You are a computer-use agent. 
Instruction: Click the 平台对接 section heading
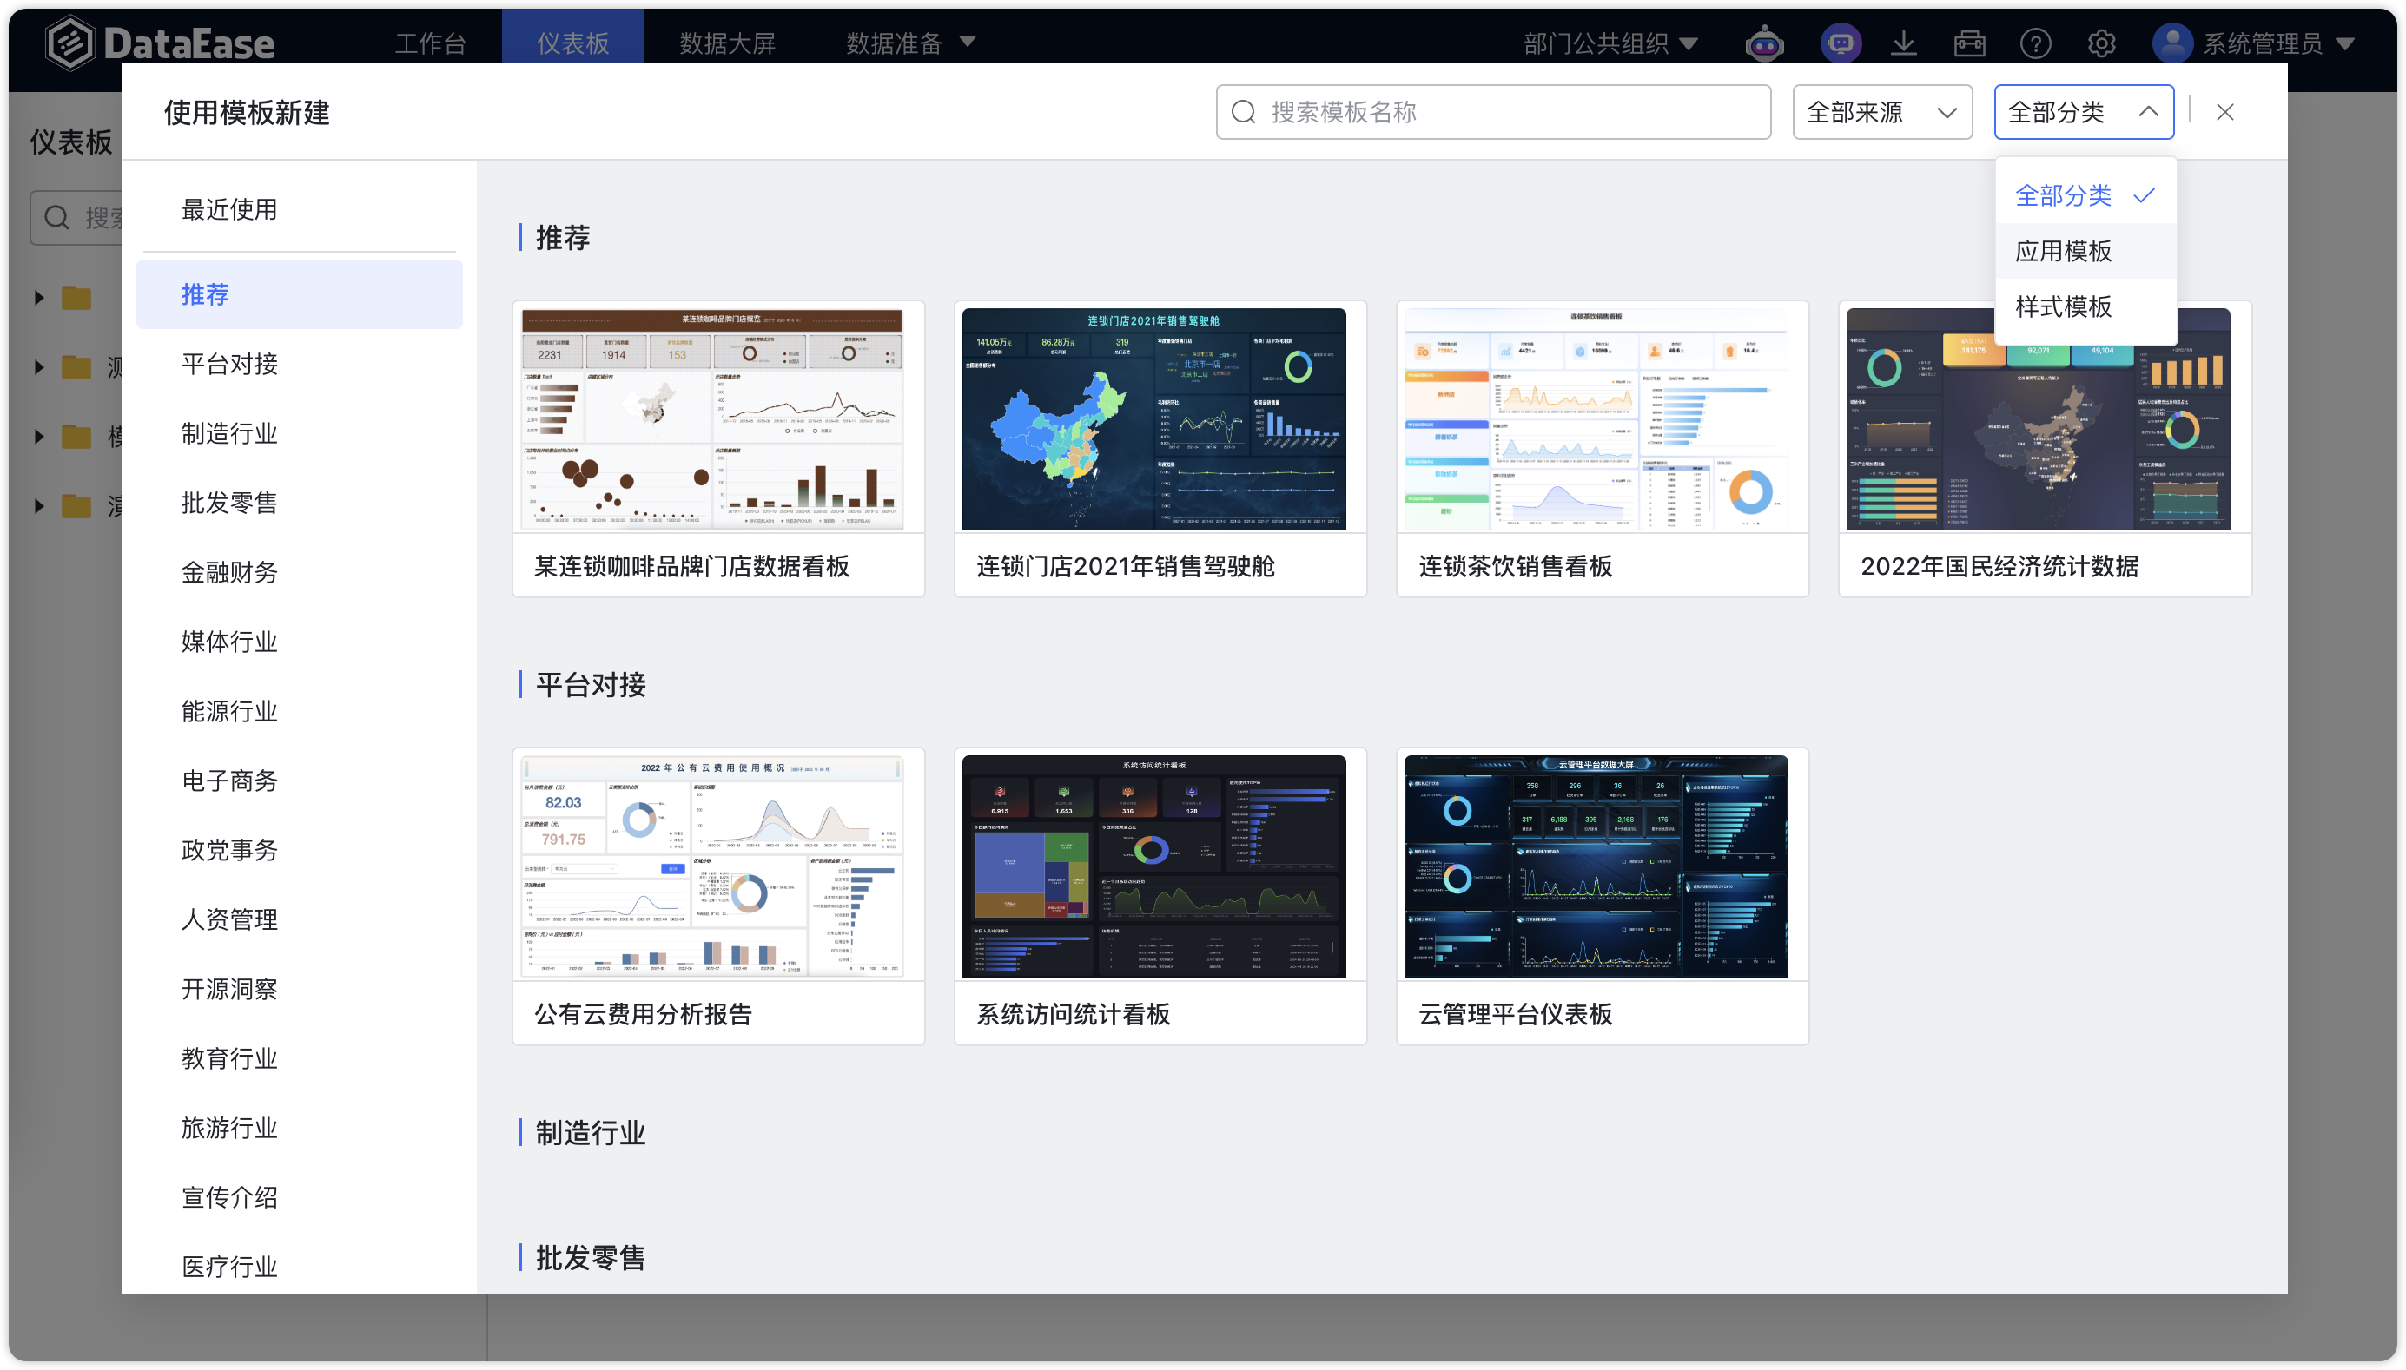590,685
